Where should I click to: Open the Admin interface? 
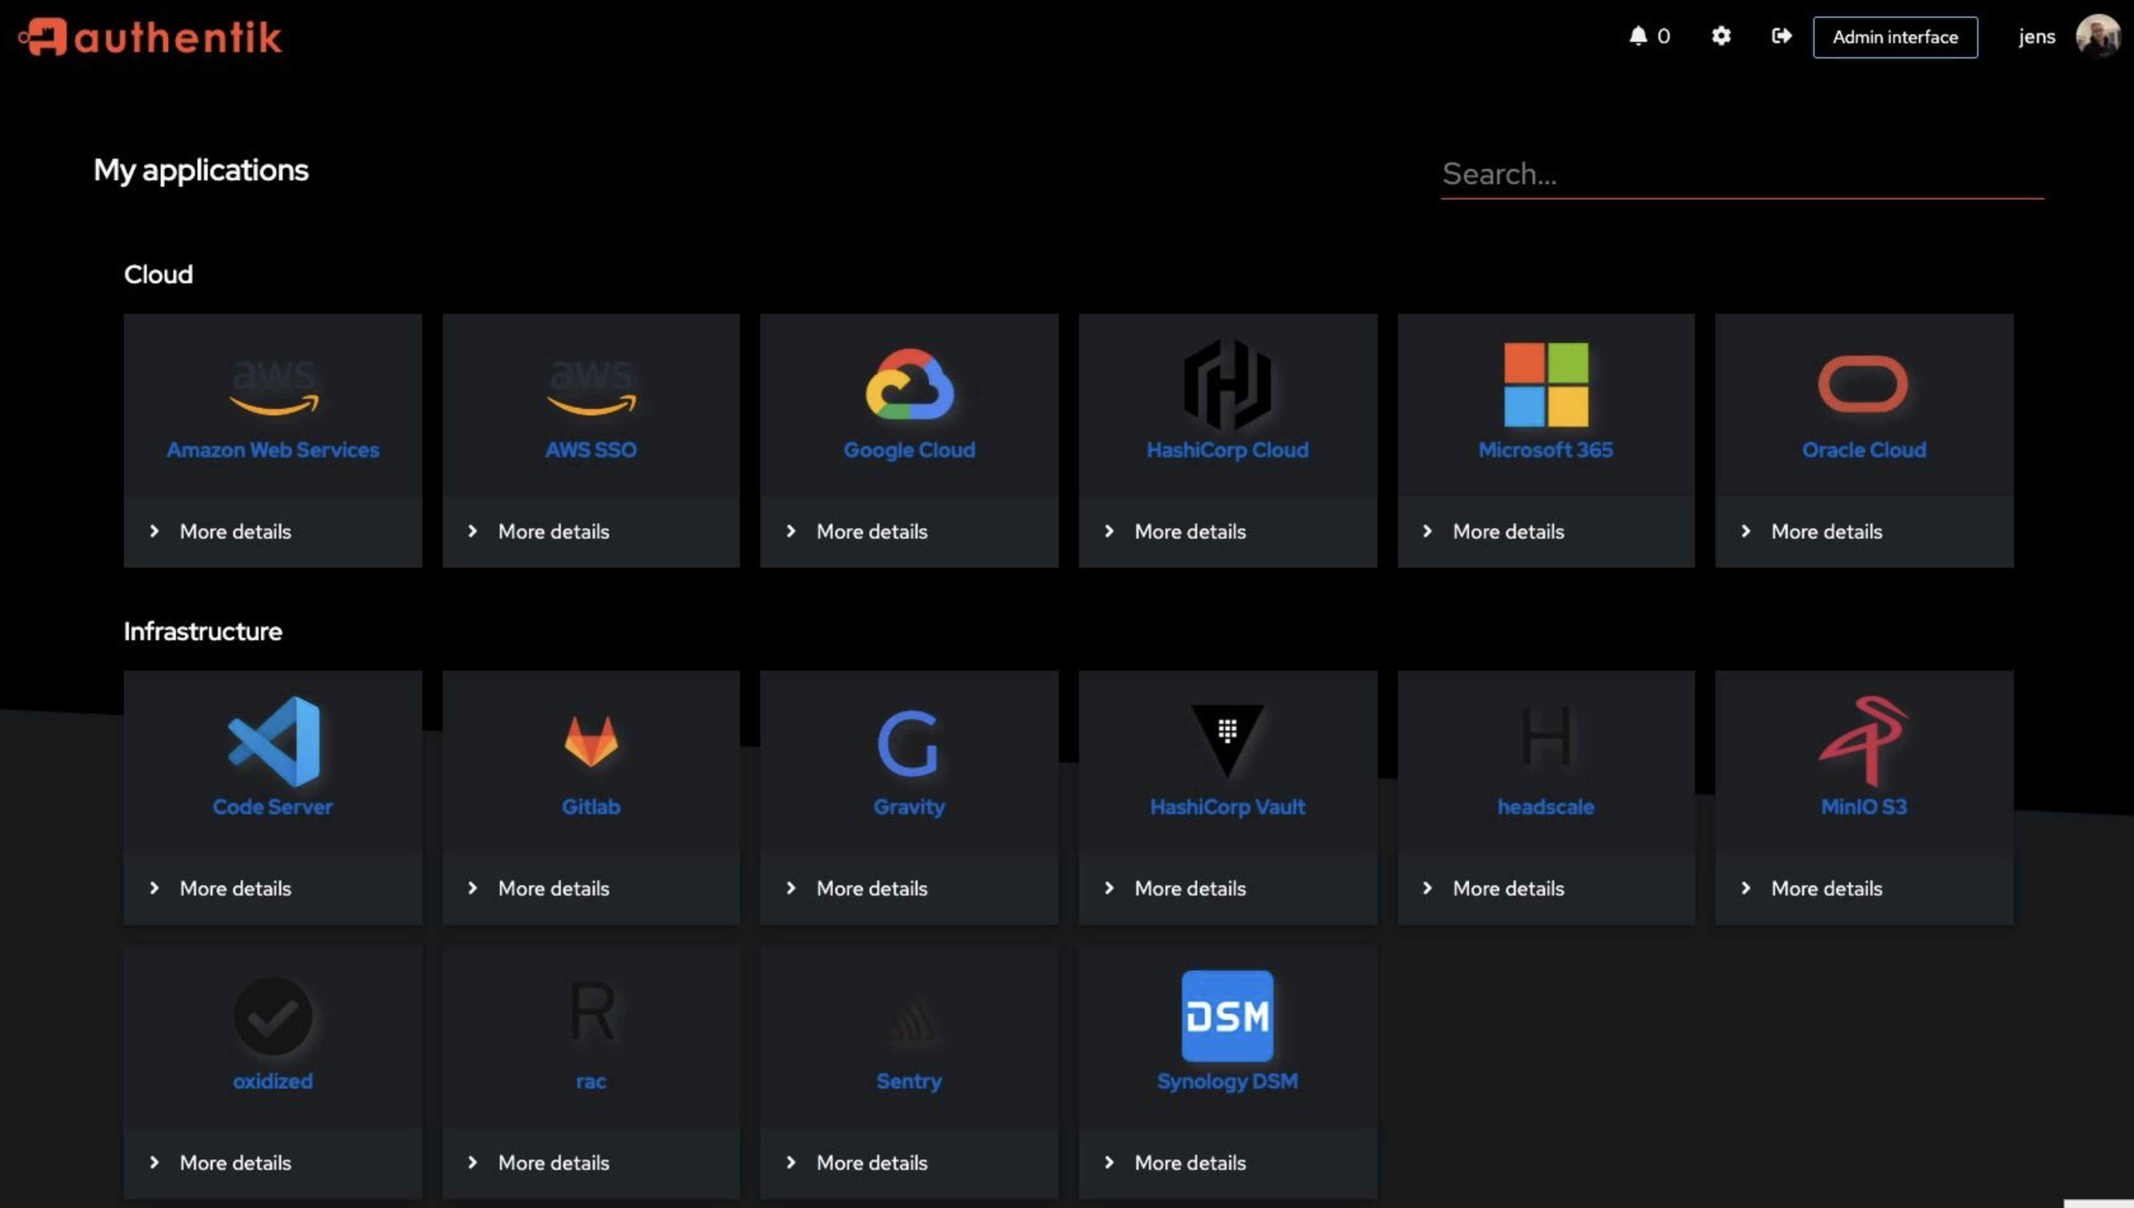1894,37
